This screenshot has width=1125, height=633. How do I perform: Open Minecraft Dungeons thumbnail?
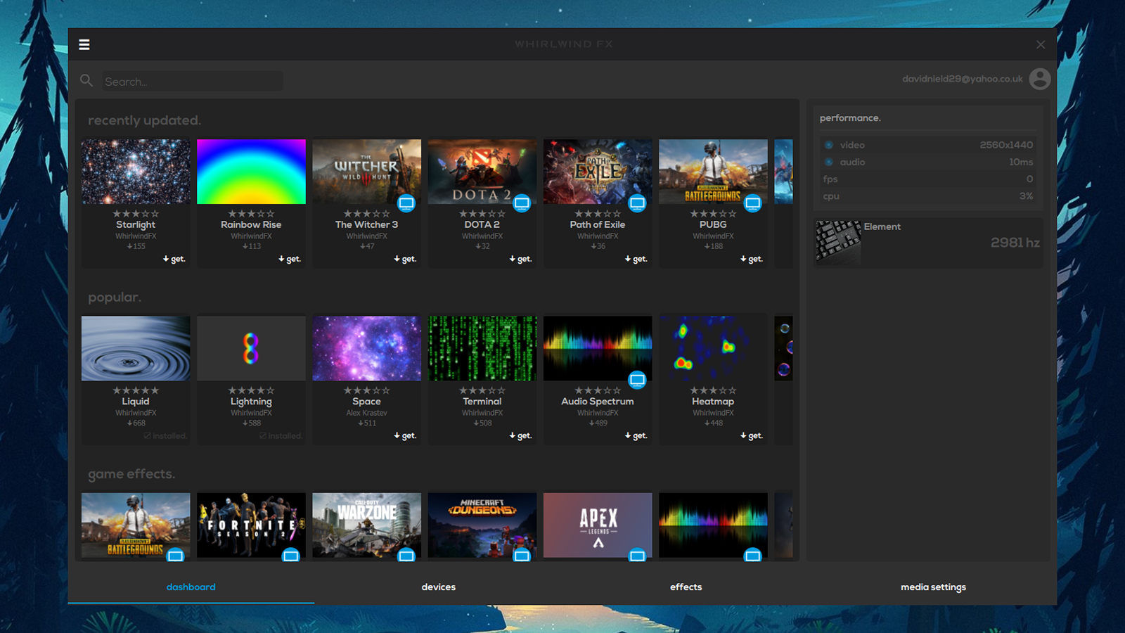pyautogui.click(x=482, y=525)
